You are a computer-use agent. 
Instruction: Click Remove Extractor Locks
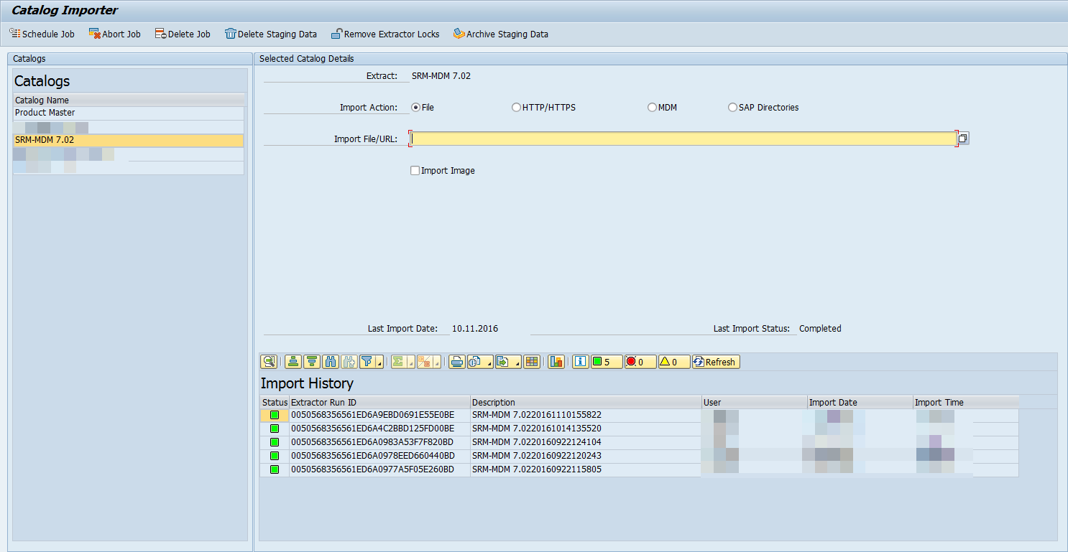pos(385,34)
